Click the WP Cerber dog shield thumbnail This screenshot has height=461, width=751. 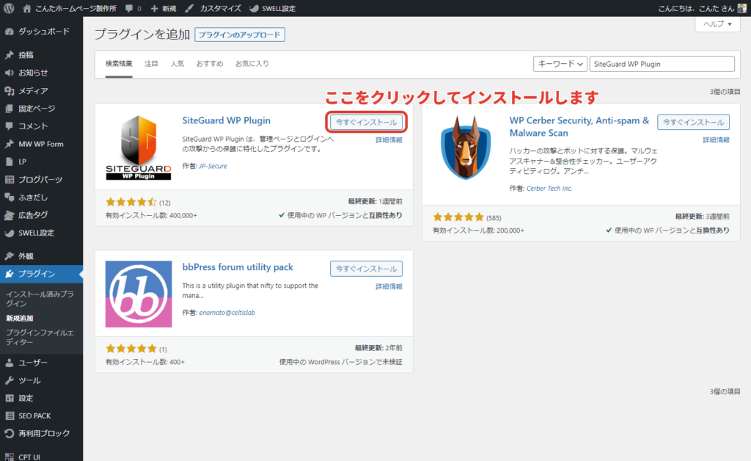466,148
